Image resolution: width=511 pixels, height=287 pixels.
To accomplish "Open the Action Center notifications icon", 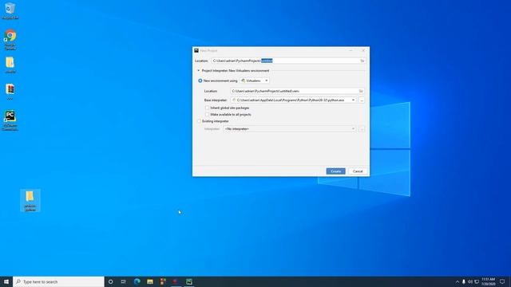I will (502, 281).
